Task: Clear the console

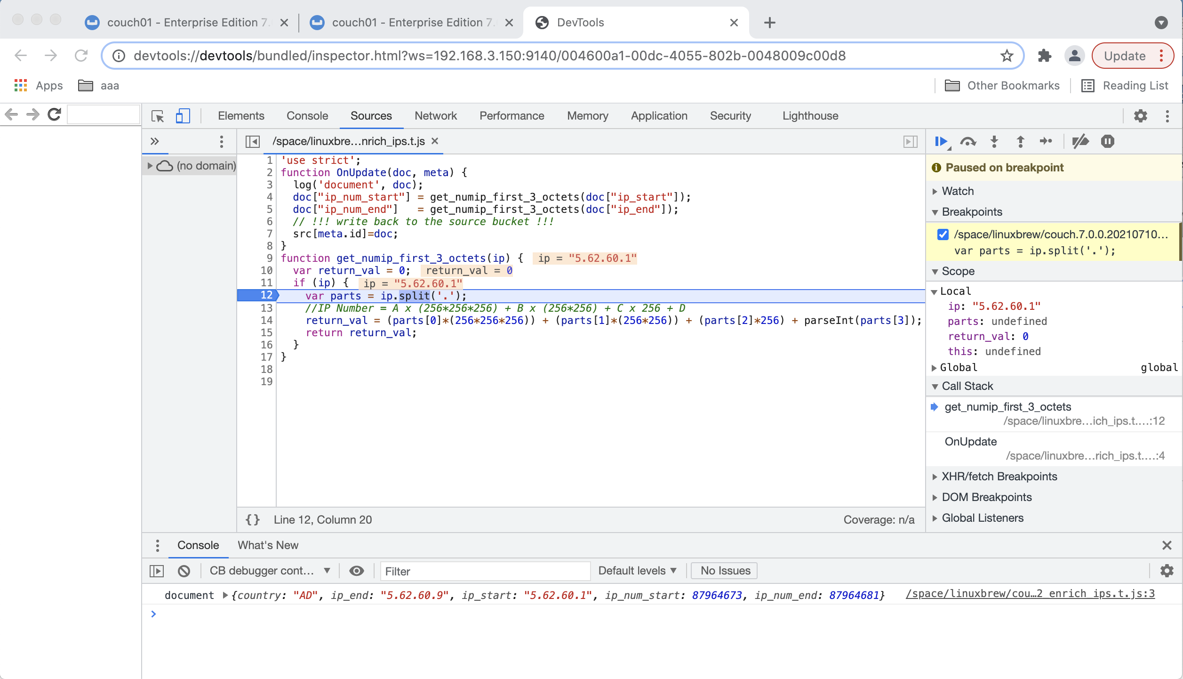Action: coord(184,571)
